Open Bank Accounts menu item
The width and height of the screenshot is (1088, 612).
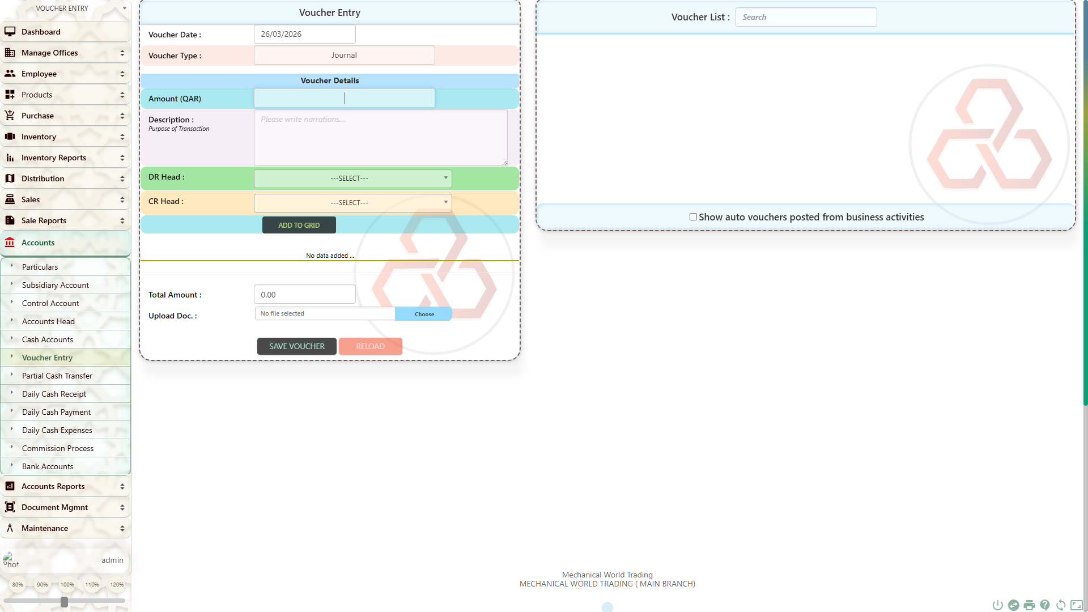48,466
